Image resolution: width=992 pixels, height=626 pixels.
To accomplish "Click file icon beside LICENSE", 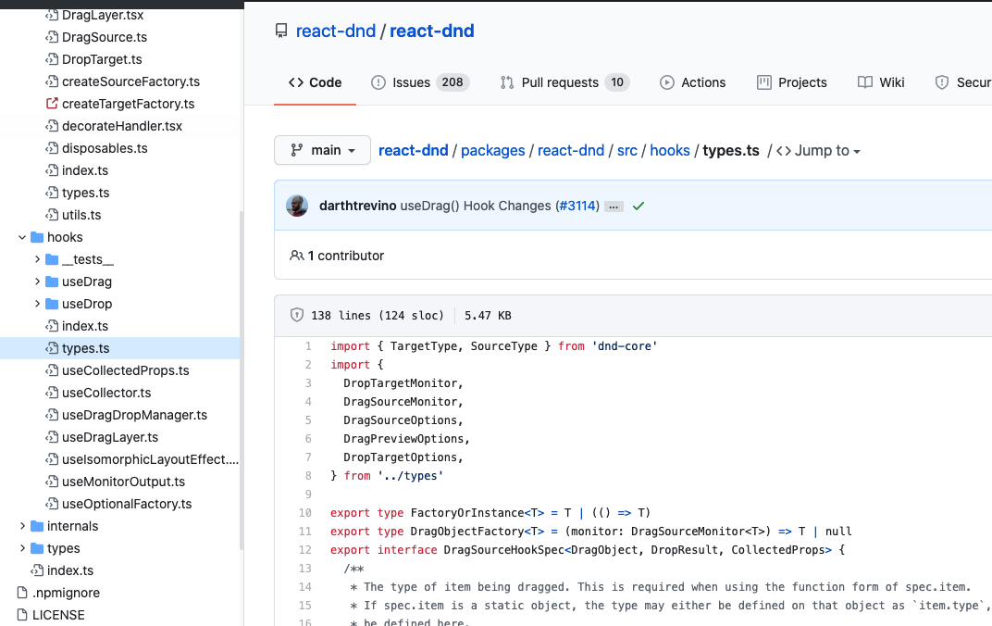I will tap(22, 615).
